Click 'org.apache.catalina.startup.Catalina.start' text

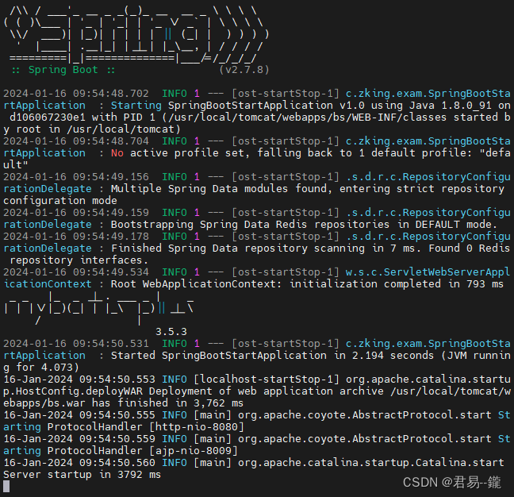(x=370, y=463)
